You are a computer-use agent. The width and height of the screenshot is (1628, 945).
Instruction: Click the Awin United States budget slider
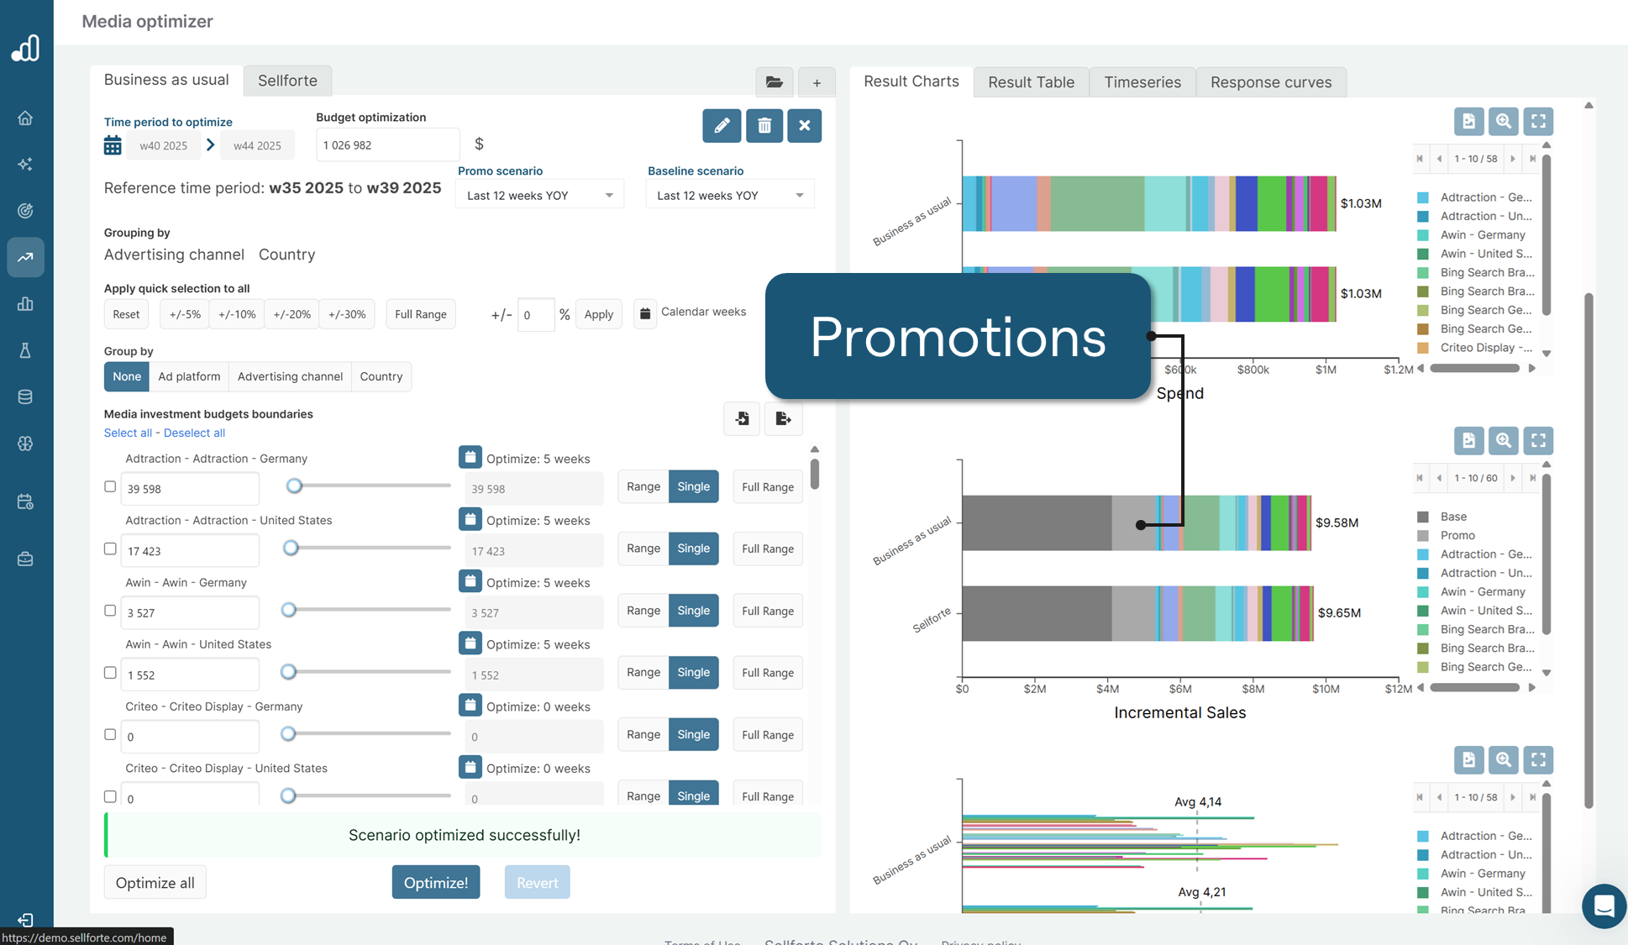pos(288,672)
